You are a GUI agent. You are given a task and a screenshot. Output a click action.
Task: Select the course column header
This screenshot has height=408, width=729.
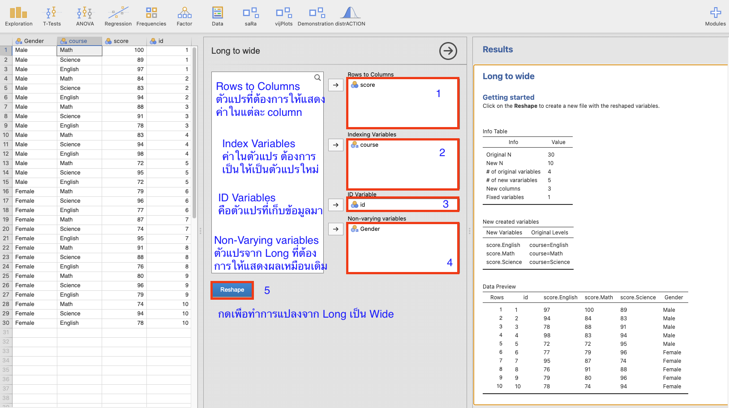[x=79, y=41]
